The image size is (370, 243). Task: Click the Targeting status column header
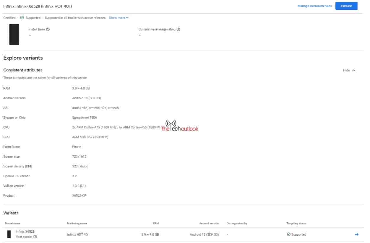pyautogui.click(x=296, y=224)
